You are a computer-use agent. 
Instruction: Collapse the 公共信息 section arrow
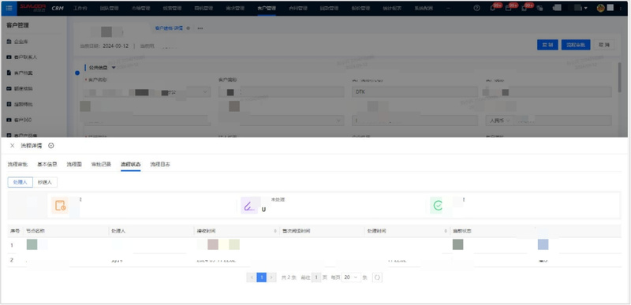pyautogui.click(x=114, y=68)
